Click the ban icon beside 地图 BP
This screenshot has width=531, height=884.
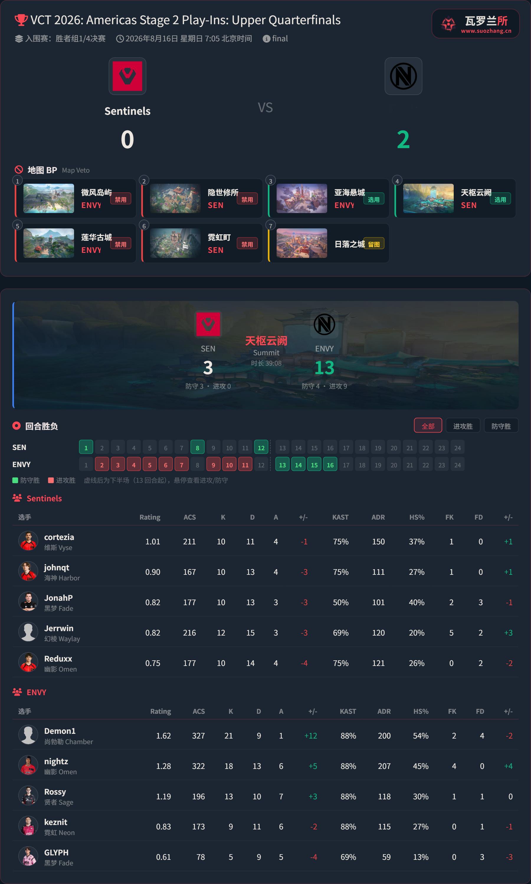[19, 170]
